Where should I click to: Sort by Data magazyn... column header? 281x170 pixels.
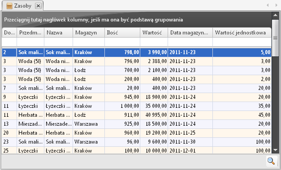190,33
